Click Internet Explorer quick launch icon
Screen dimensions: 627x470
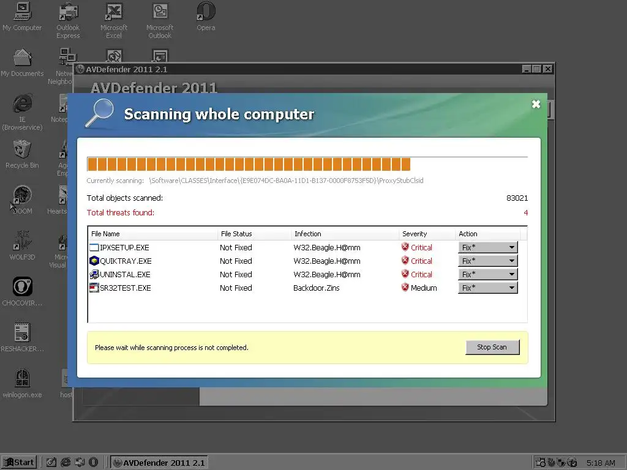[x=66, y=463]
